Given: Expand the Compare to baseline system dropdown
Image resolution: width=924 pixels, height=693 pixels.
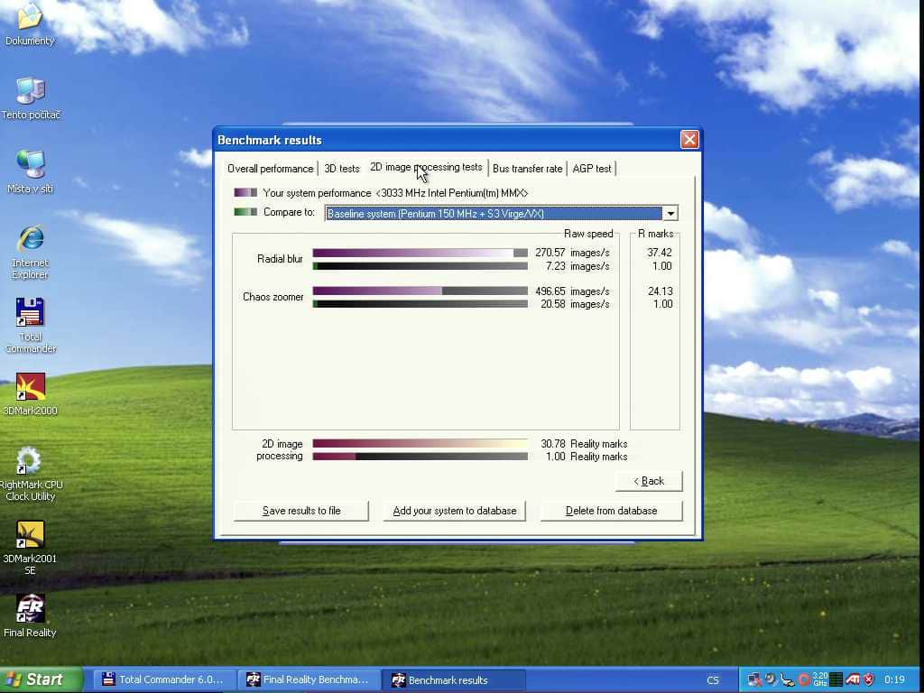Looking at the screenshot, I should pyautogui.click(x=670, y=213).
